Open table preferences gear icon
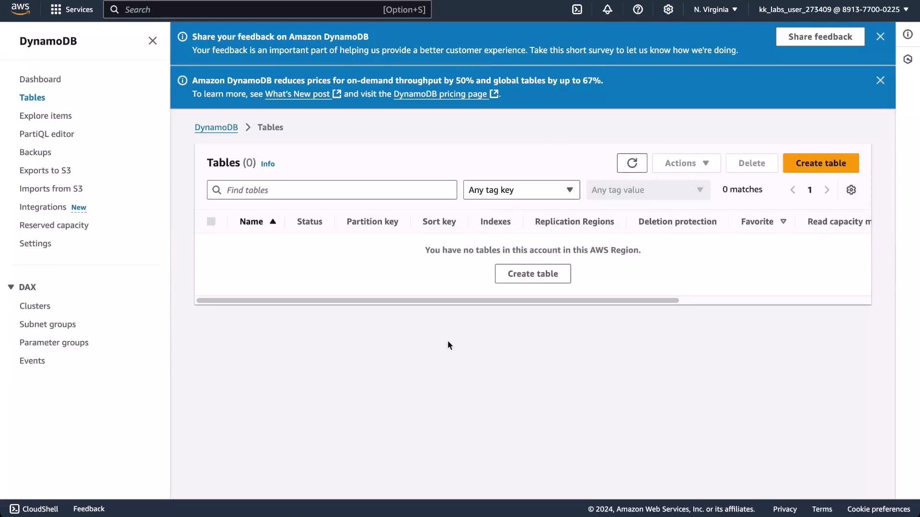 pyautogui.click(x=851, y=190)
